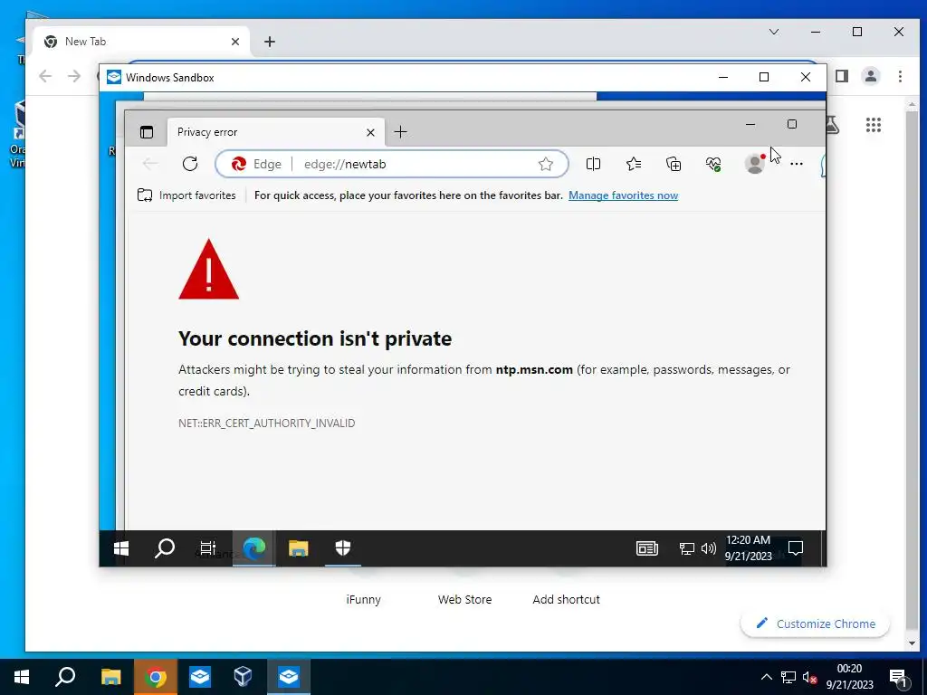Open Edge Settings and more menu
The width and height of the screenshot is (927, 695).
(797, 164)
